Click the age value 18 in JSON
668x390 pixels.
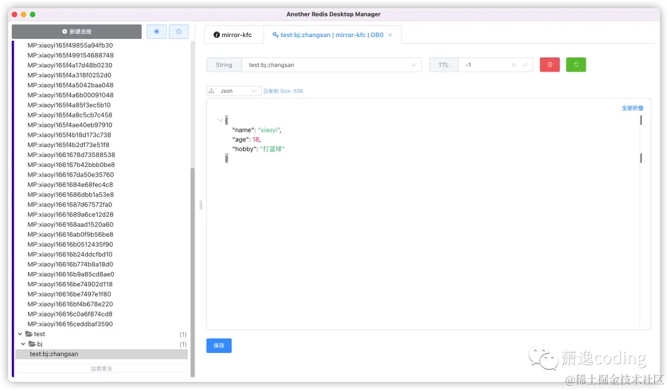click(x=255, y=140)
